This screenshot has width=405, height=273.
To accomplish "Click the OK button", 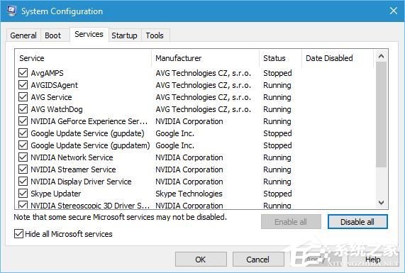I will 201,260.
